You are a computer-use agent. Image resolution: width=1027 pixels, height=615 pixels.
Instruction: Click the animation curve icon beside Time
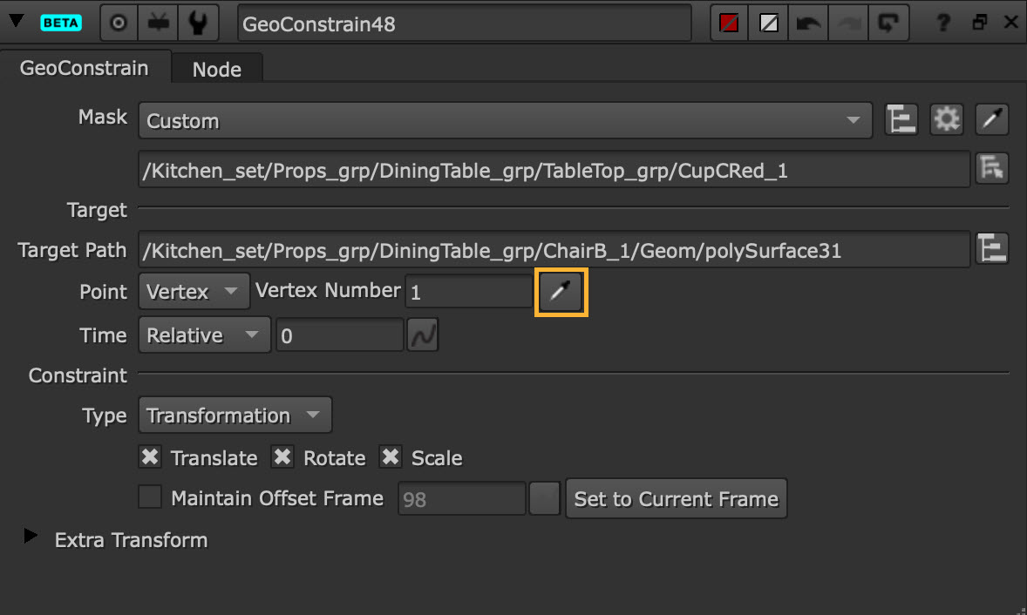click(x=423, y=335)
